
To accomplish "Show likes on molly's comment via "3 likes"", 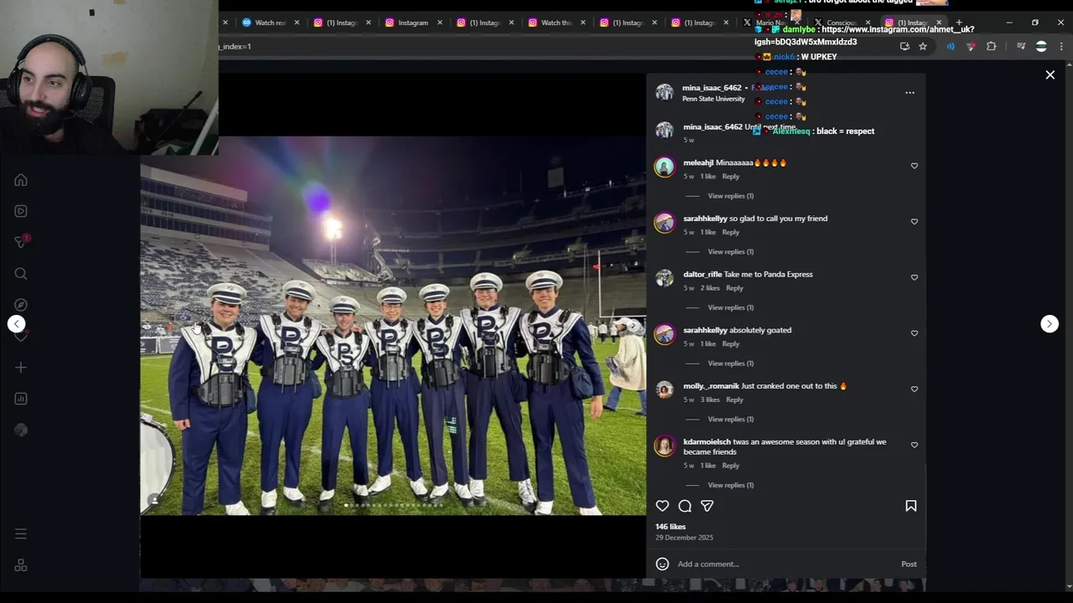I will pos(710,399).
